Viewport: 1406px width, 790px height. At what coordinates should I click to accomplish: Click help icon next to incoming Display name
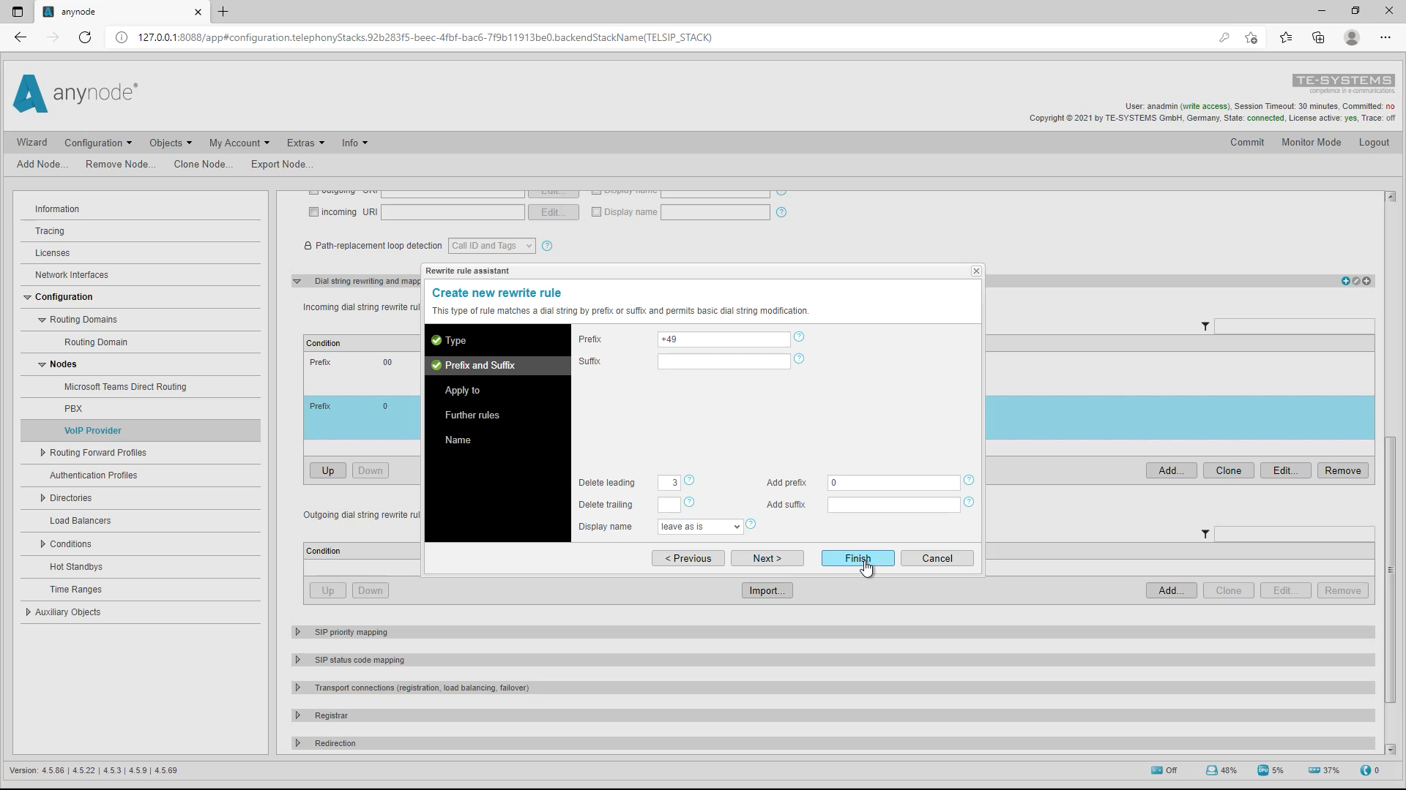pyautogui.click(x=781, y=212)
